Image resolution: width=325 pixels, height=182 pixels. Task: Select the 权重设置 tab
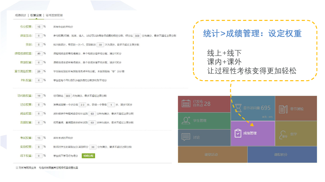36,16
